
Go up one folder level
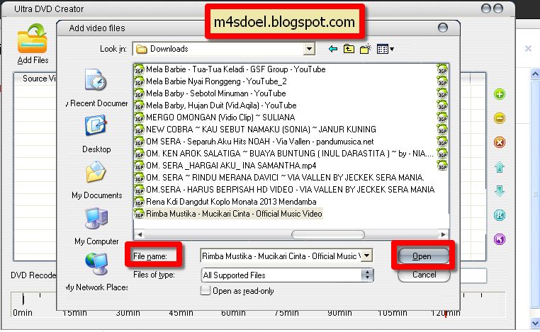[x=349, y=49]
